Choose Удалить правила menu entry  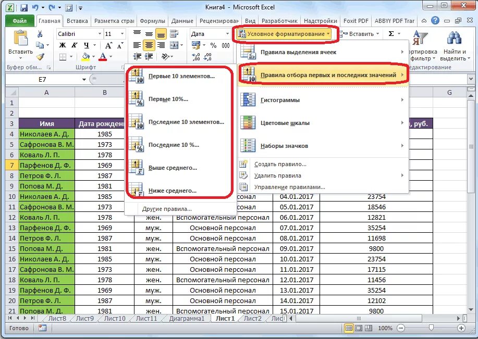pyautogui.click(x=323, y=175)
